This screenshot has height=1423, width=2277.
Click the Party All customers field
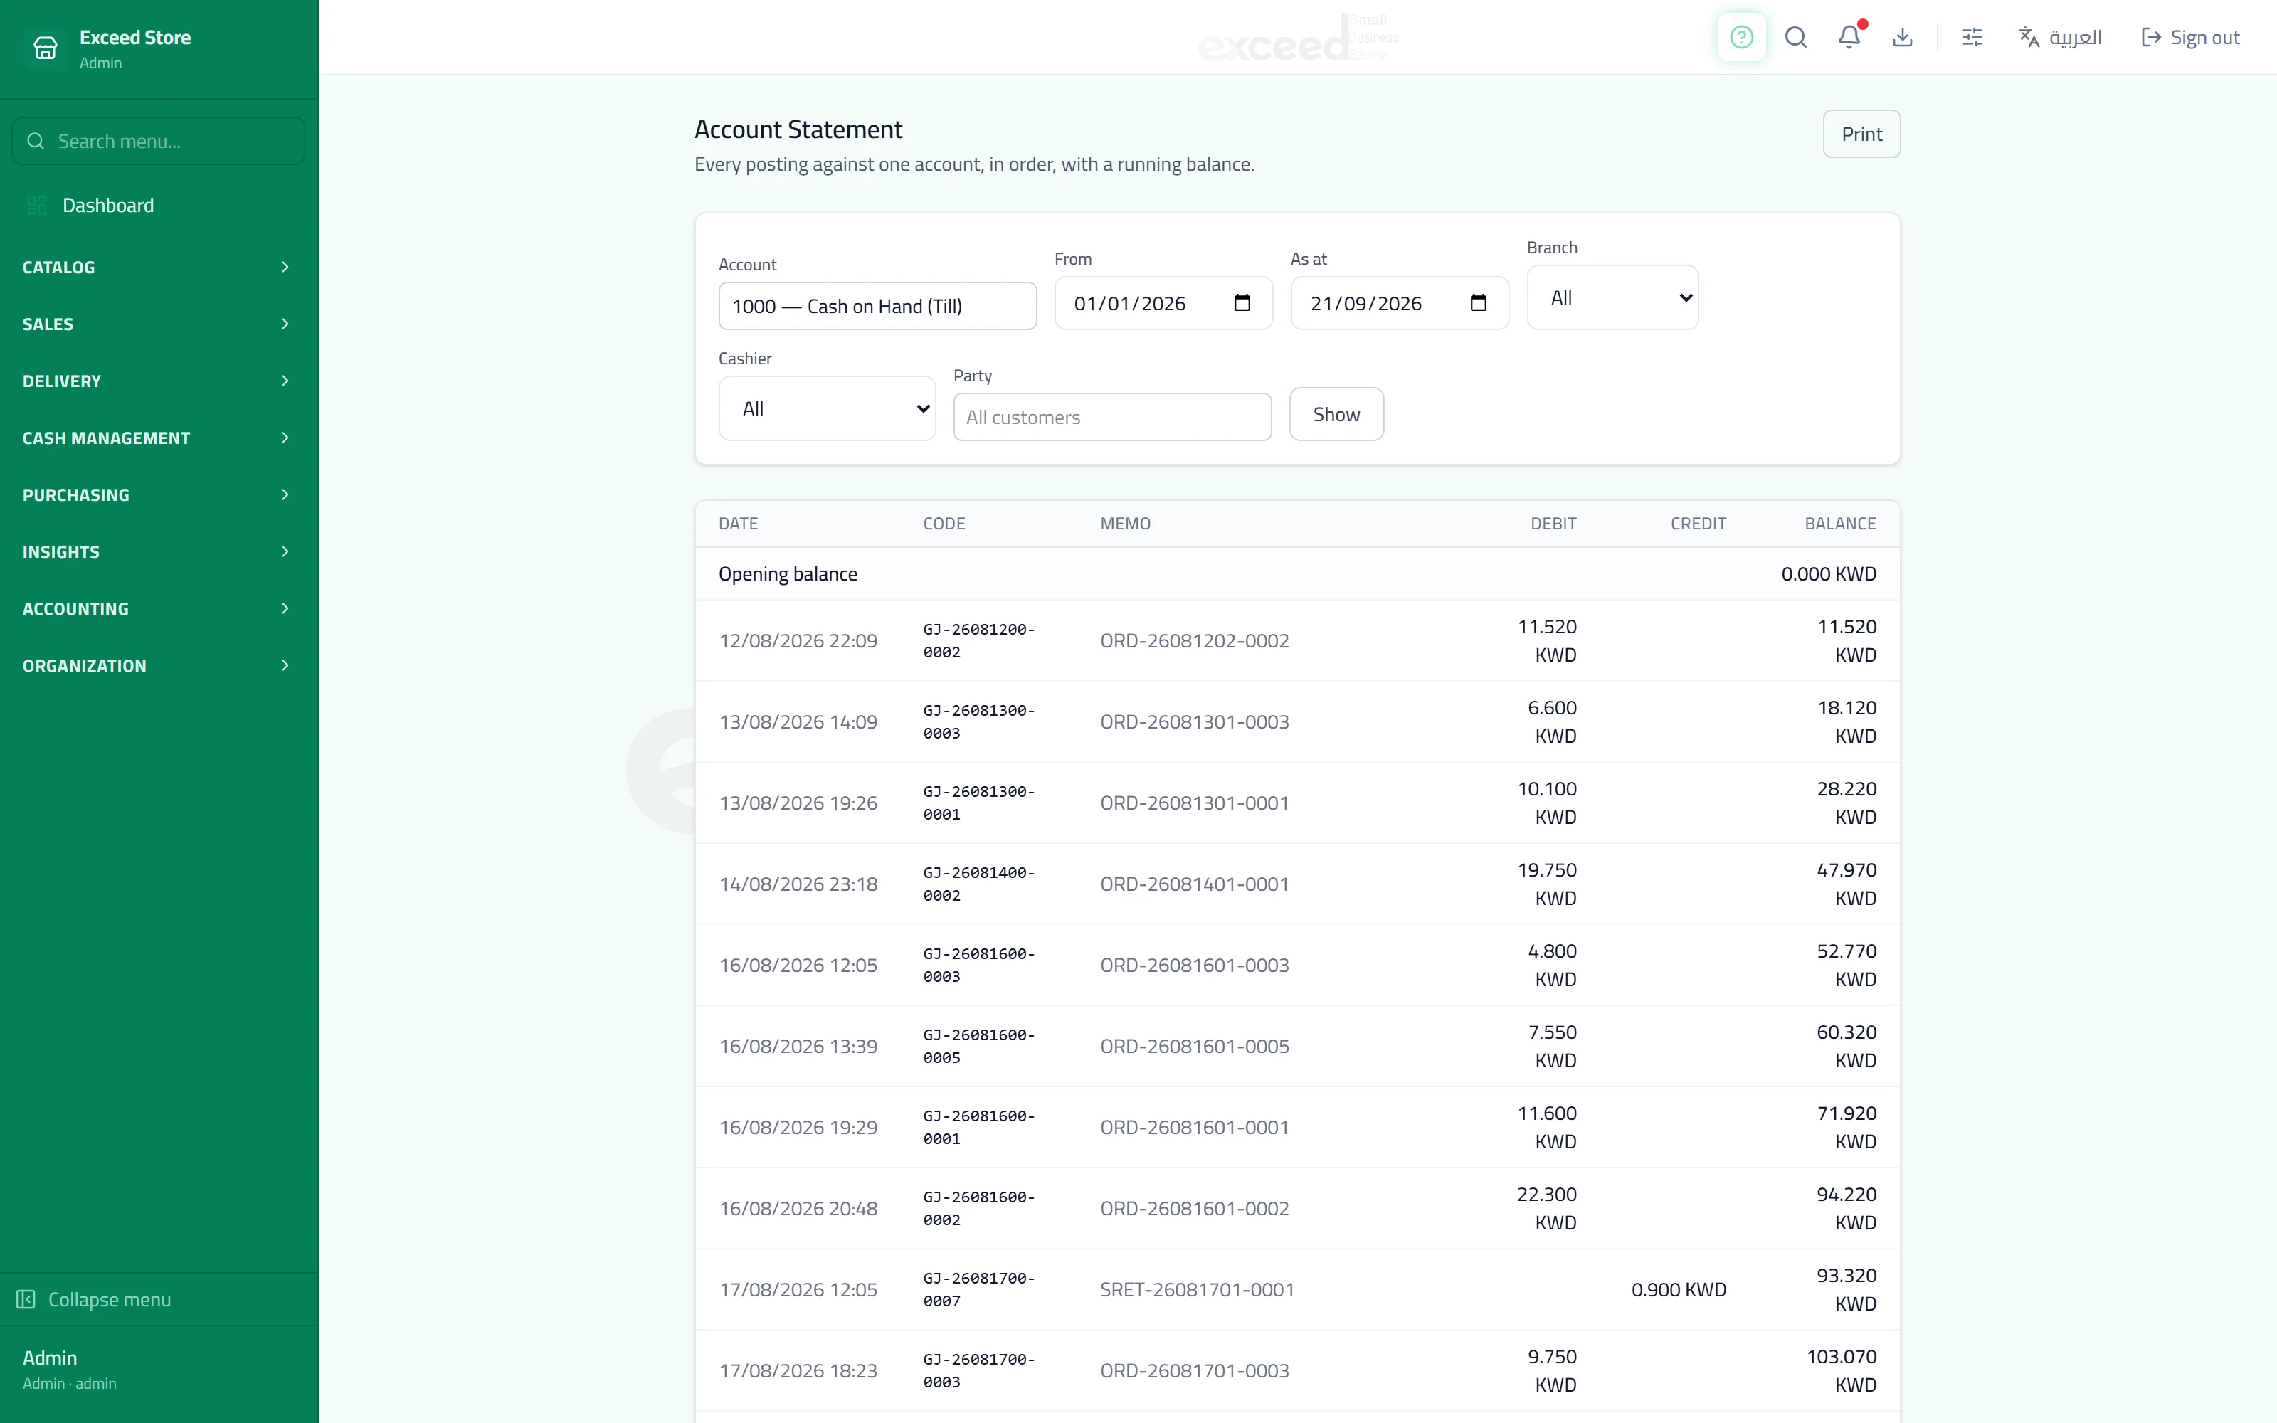pos(1112,417)
